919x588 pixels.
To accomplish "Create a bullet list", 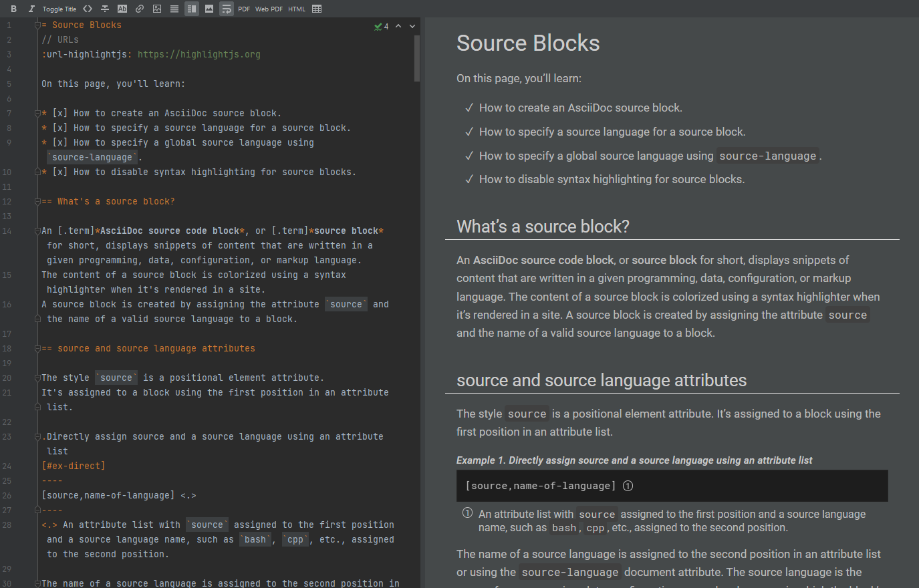I will click(x=174, y=9).
